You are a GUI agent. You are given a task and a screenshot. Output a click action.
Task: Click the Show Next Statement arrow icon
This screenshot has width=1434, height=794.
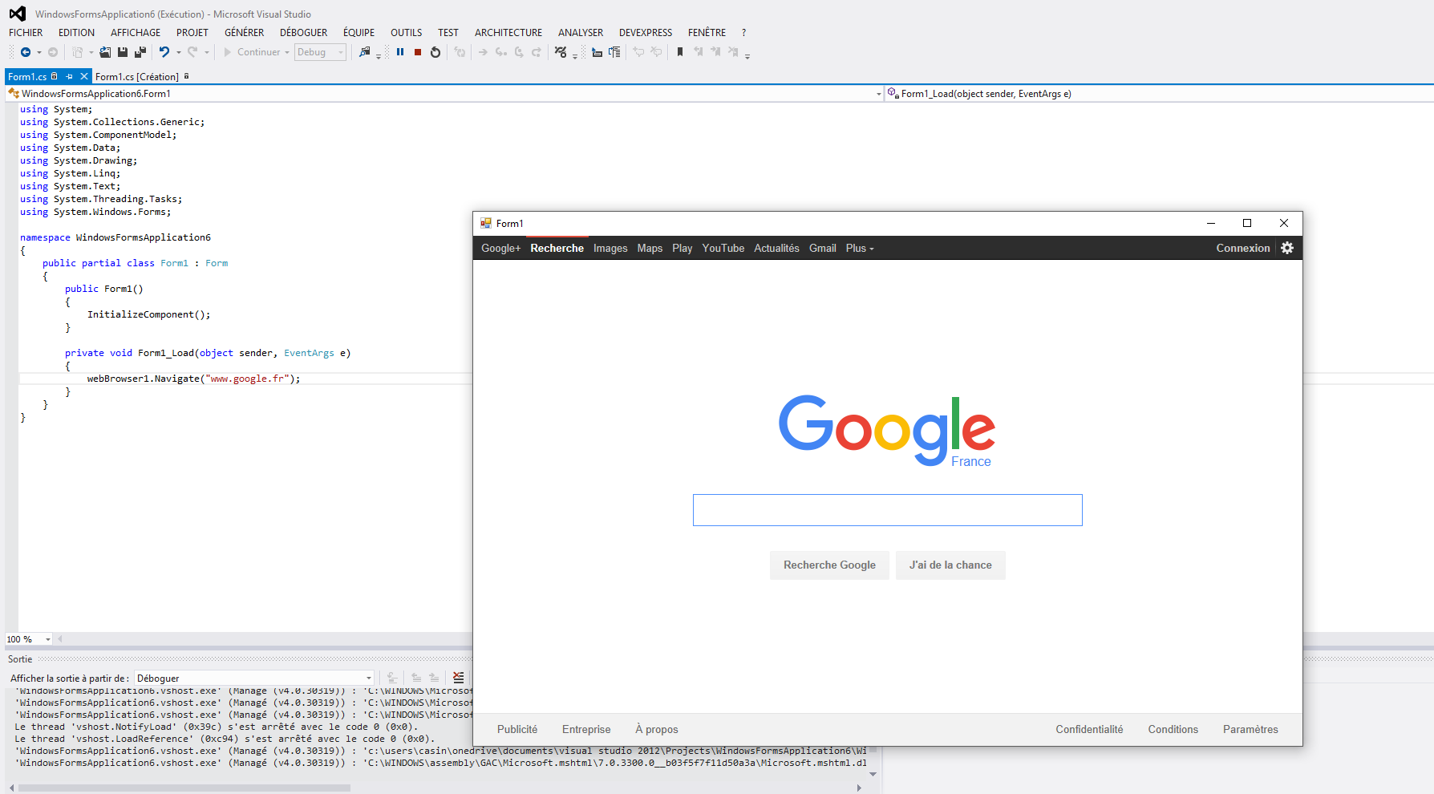[x=483, y=52]
